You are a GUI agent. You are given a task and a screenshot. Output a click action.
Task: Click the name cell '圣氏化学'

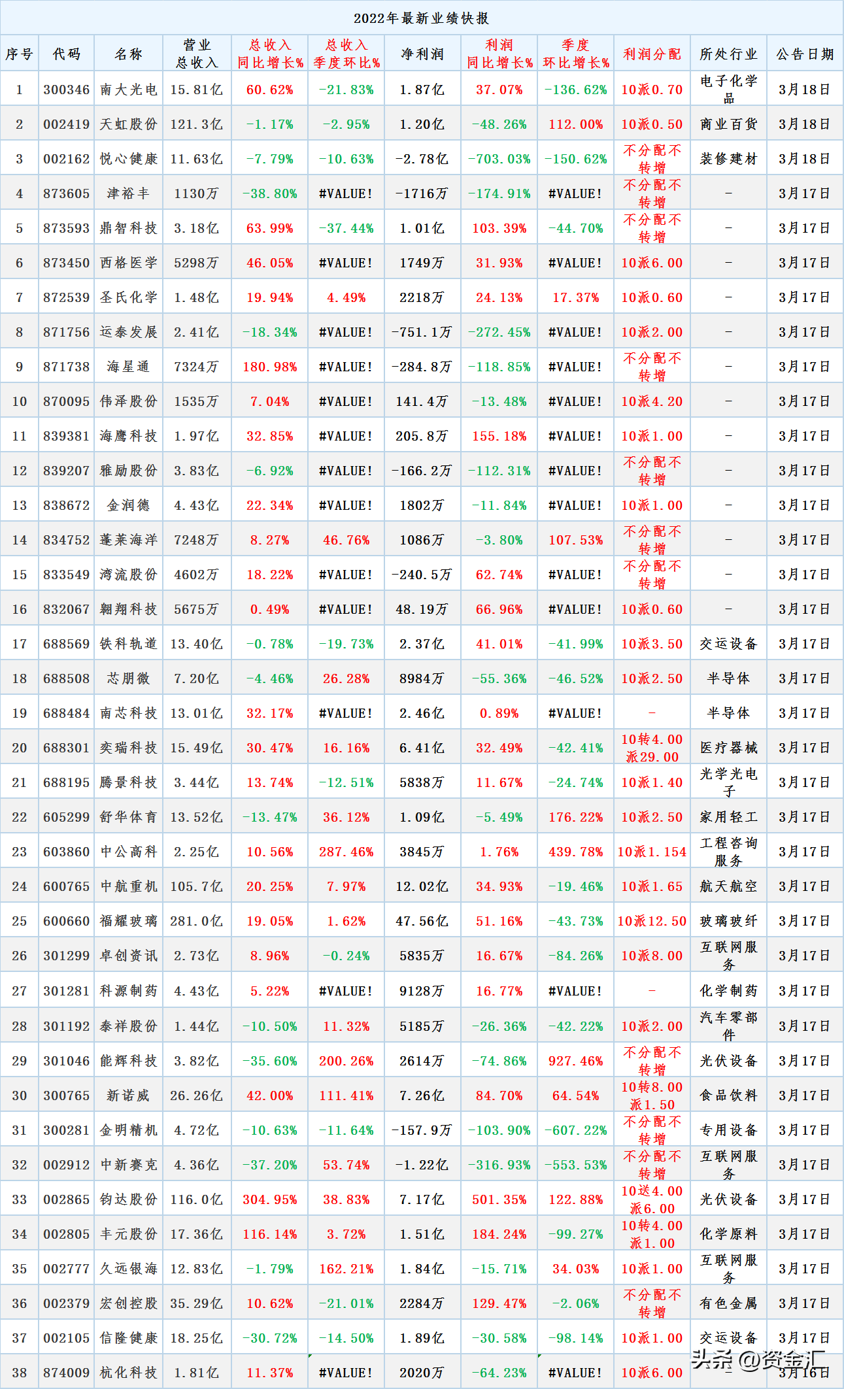click(x=129, y=297)
